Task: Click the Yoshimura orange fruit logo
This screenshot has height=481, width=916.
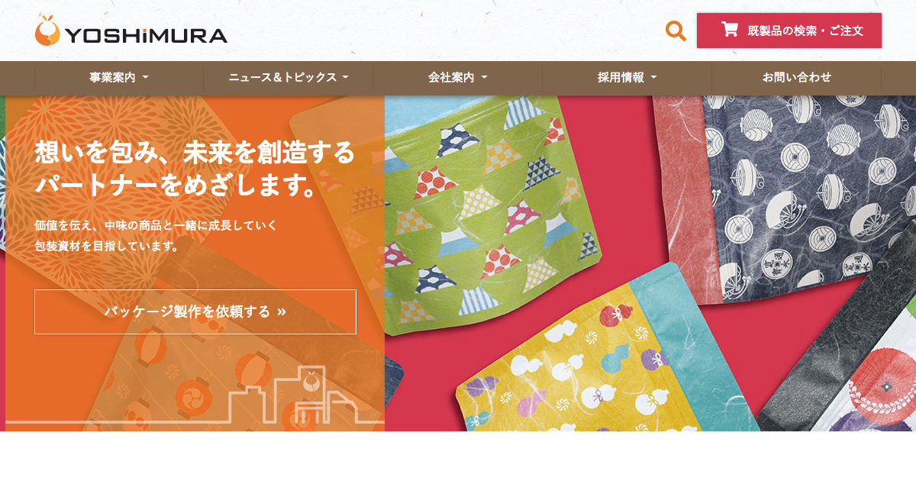Action: click(47, 30)
